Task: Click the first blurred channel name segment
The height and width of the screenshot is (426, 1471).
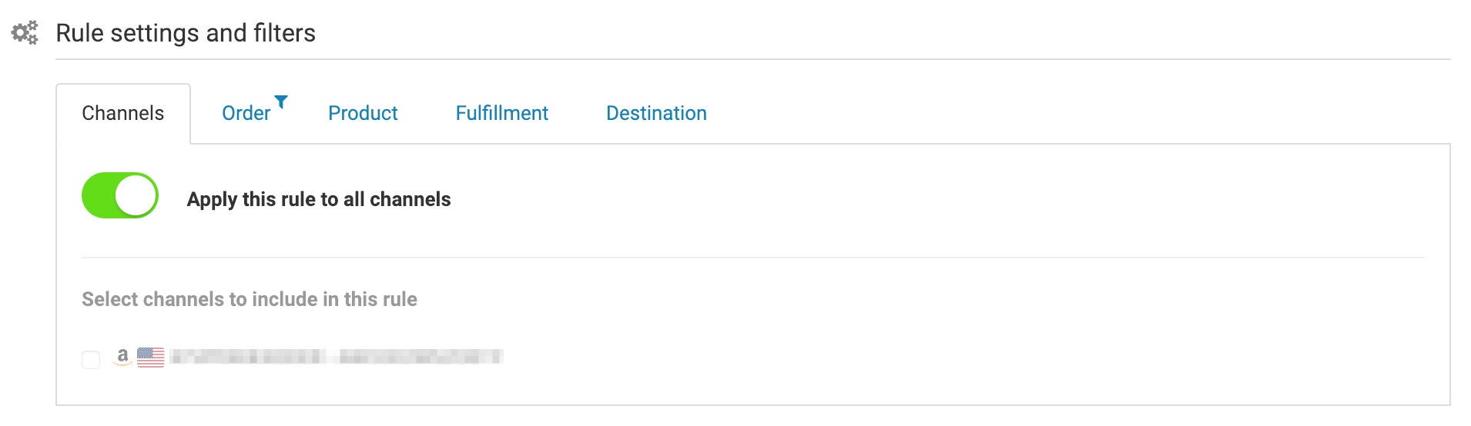Action: tap(246, 356)
